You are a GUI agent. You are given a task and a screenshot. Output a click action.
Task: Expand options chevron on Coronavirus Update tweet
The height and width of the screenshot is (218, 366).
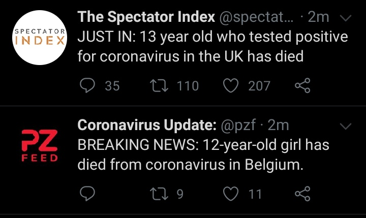tap(346, 126)
